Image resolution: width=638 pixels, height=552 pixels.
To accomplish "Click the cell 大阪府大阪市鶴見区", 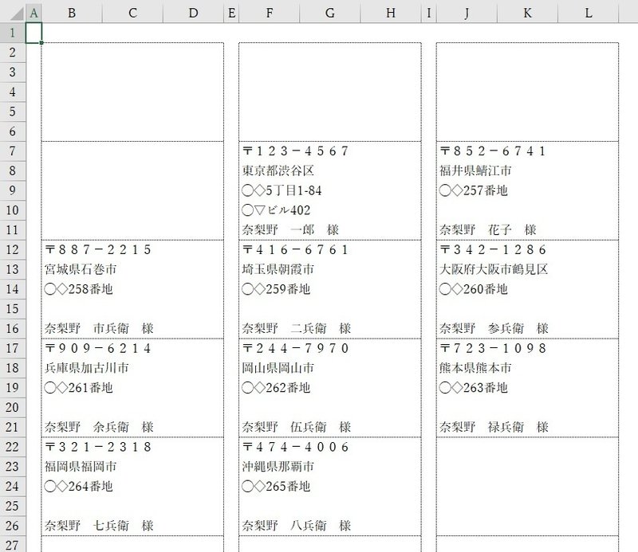I will pyautogui.click(x=494, y=269).
